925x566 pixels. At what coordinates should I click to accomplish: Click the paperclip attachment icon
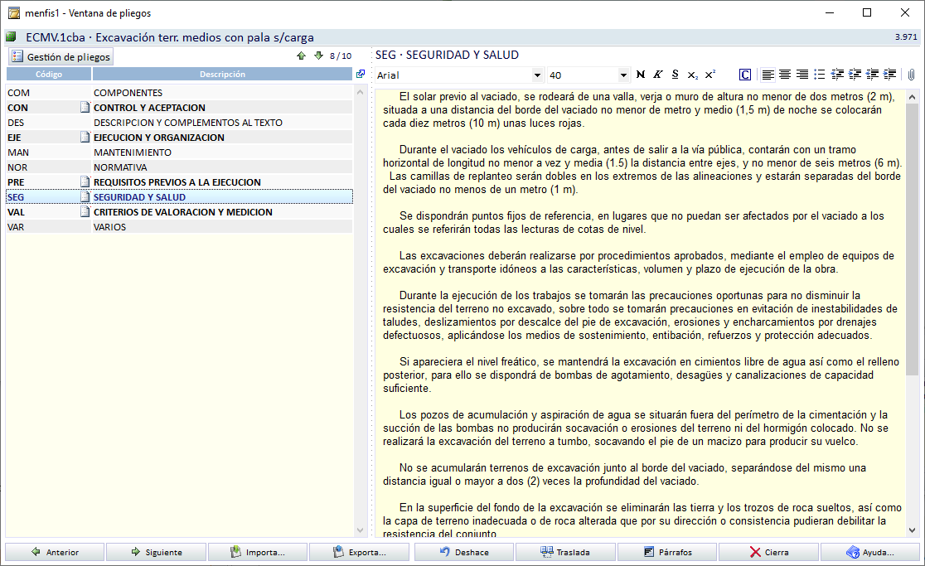coord(912,75)
